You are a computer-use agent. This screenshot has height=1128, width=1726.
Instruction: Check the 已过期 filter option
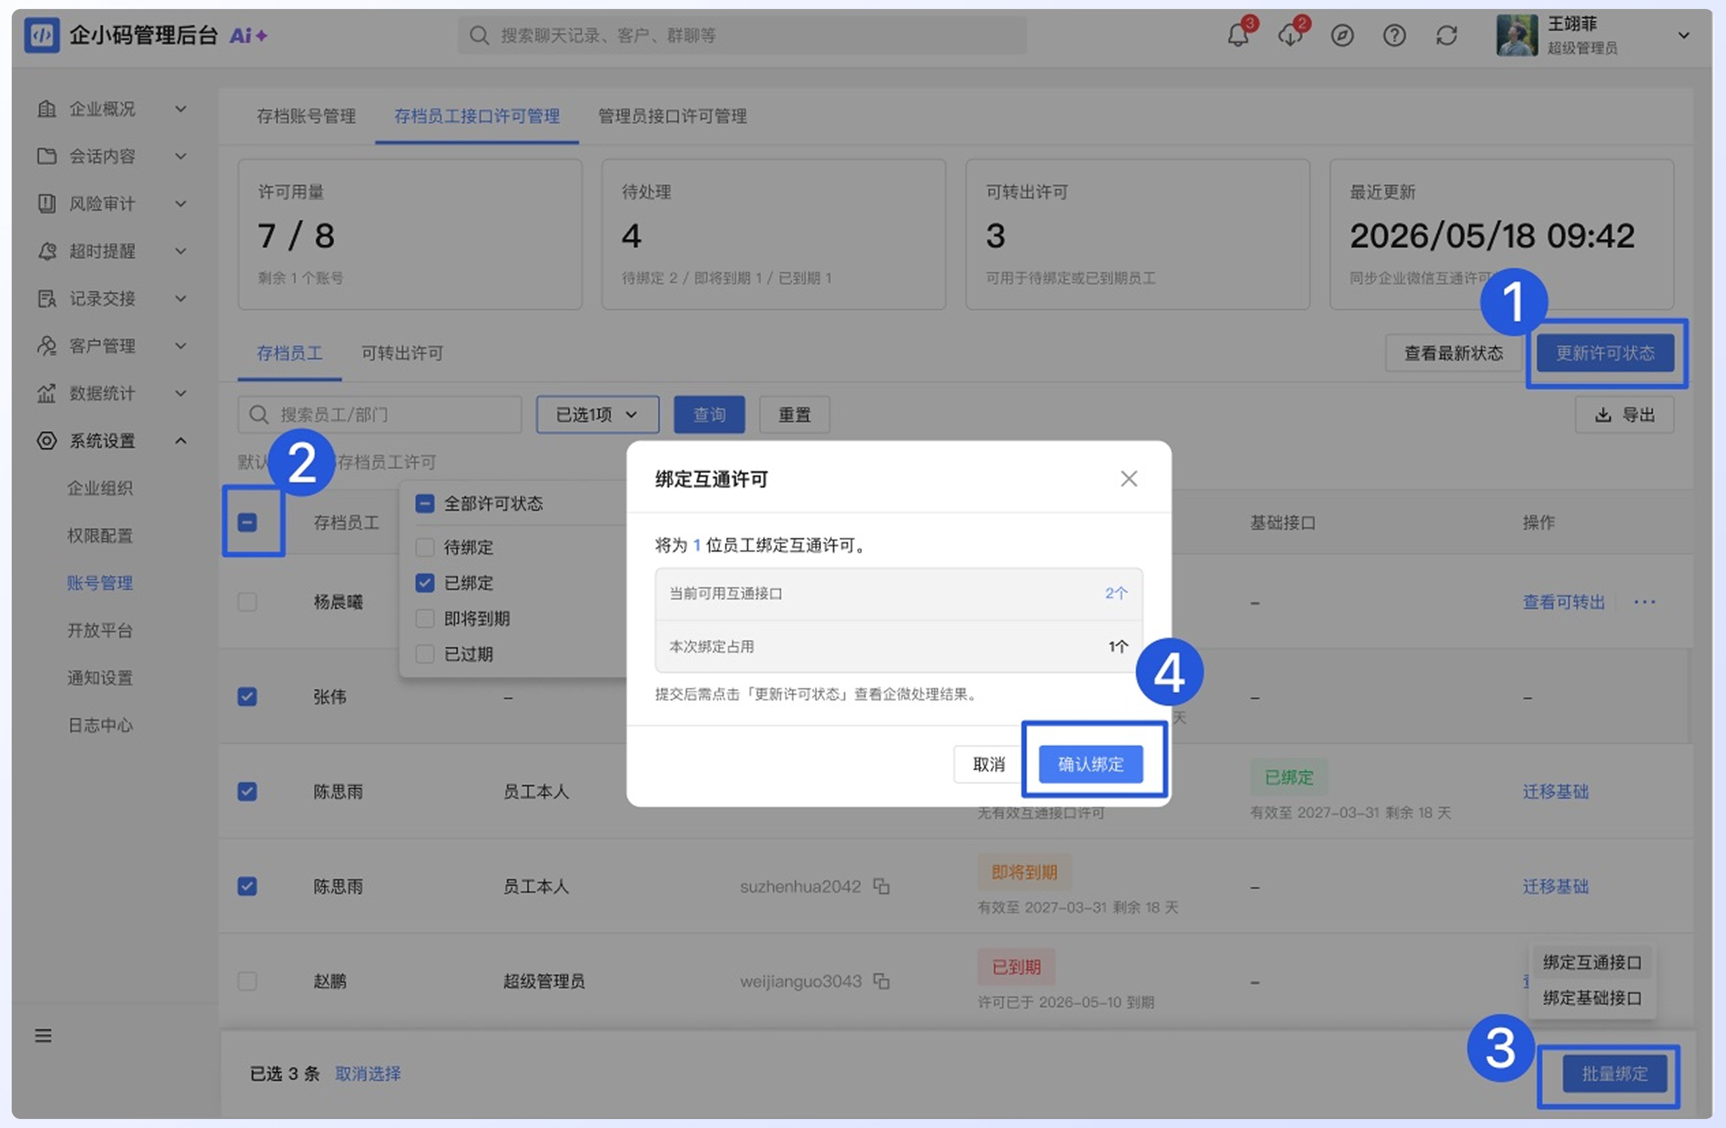click(x=425, y=654)
